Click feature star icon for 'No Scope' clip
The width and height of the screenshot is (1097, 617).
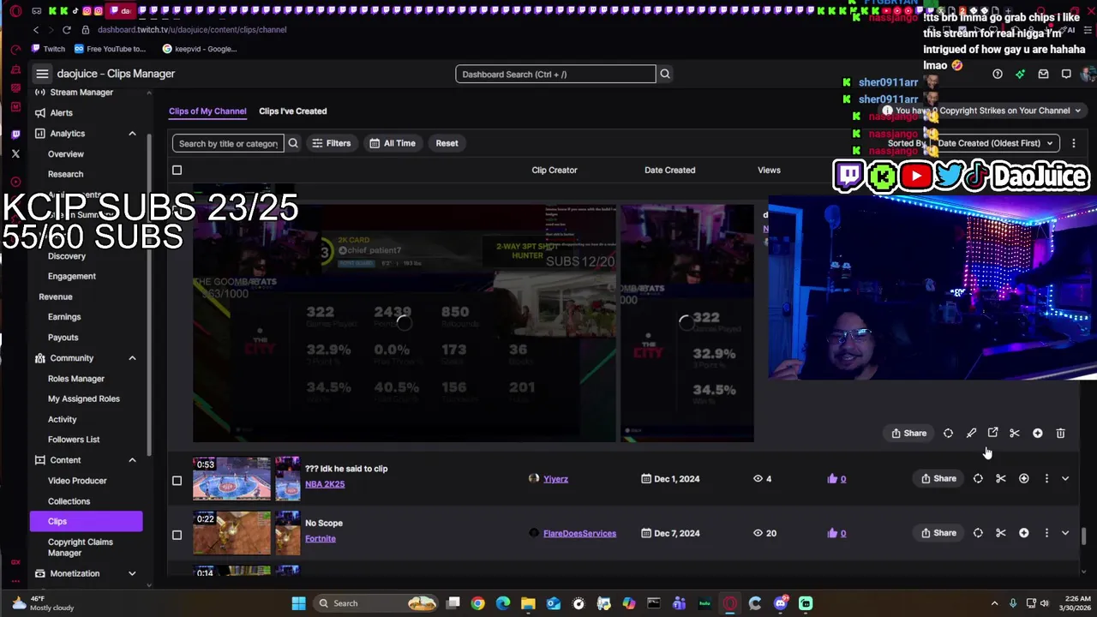(1023, 533)
